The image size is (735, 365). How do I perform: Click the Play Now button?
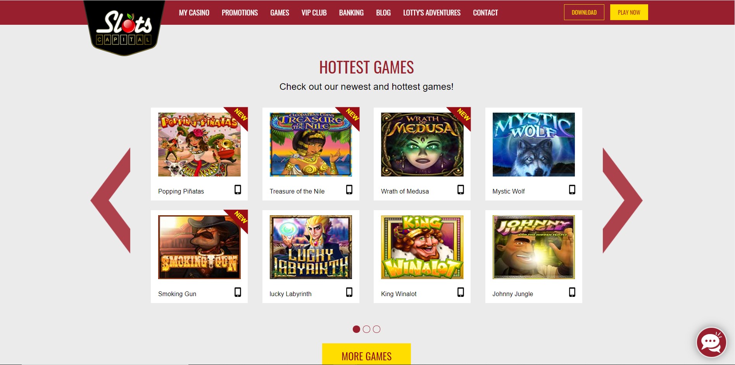coord(629,12)
